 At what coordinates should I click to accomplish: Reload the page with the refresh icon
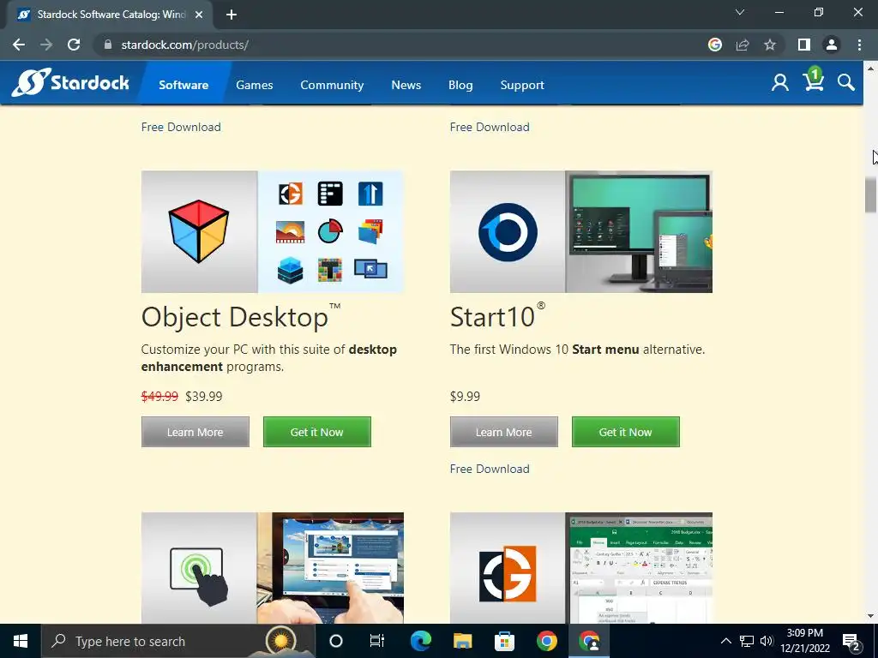pos(74,45)
